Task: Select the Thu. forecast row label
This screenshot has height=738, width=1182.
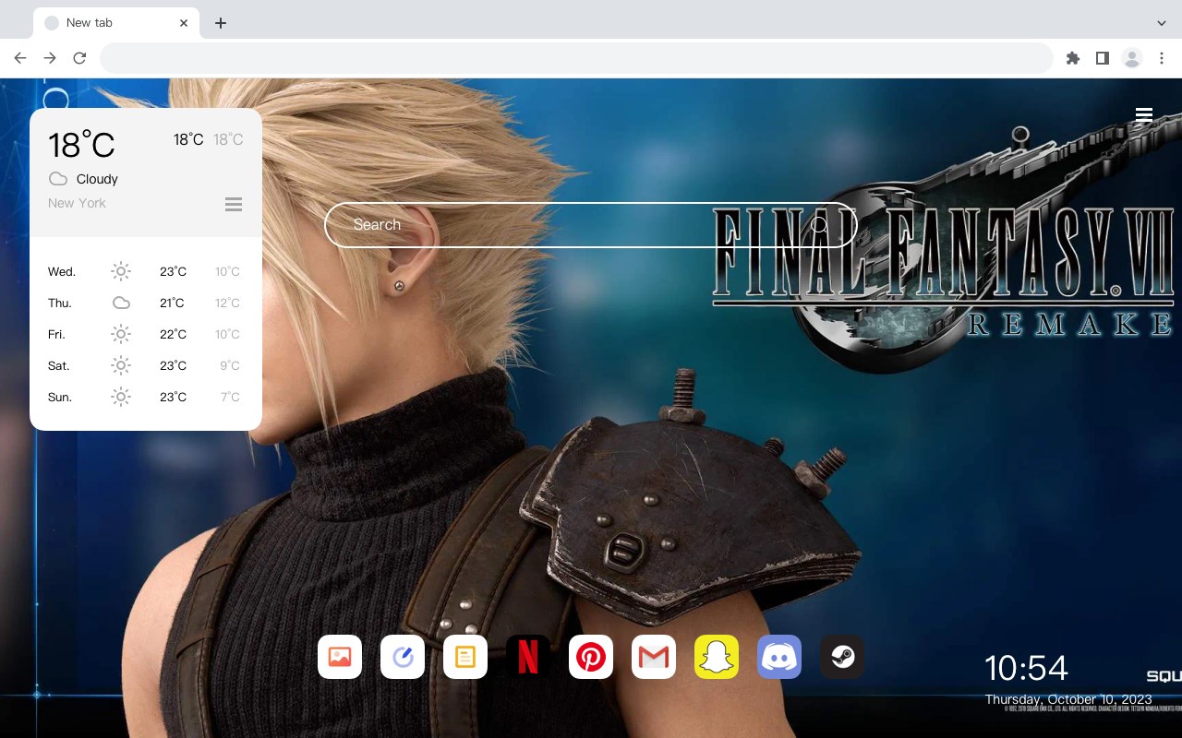Action: click(x=60, y=304)
